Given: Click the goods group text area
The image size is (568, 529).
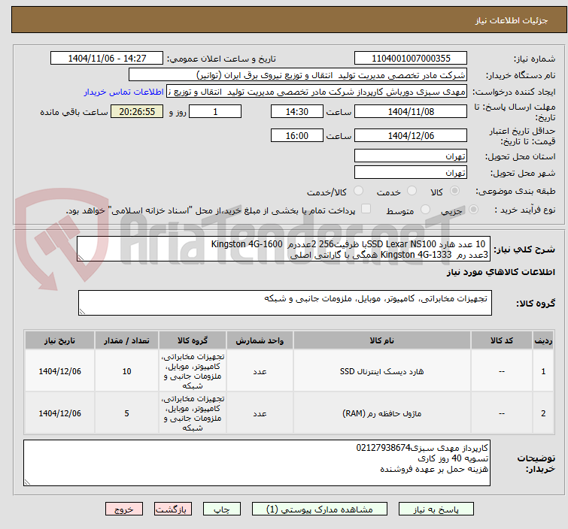Looking at the screenshot, I should (284, 303).
